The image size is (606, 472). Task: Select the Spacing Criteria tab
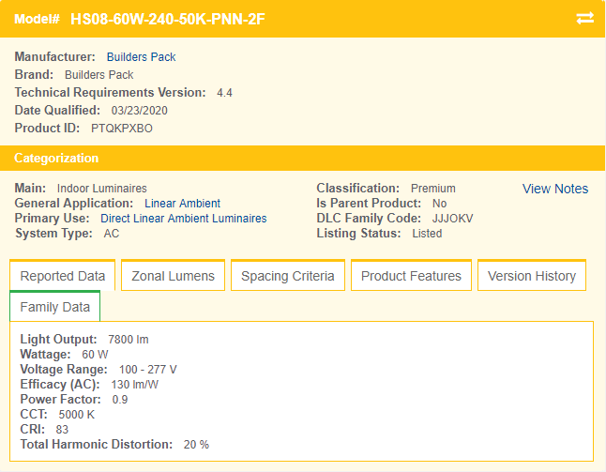288,276
